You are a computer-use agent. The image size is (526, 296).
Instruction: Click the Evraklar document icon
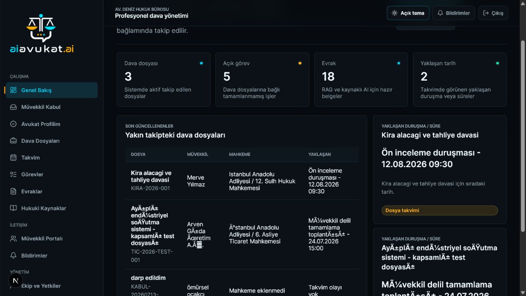point(13,192)
